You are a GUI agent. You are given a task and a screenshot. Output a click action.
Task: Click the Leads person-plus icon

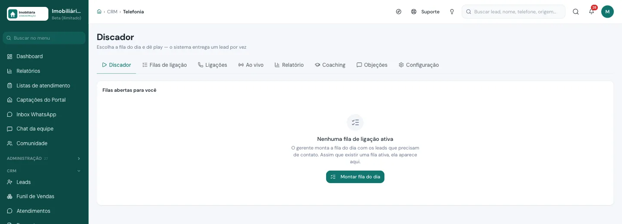tap(10, 182)
